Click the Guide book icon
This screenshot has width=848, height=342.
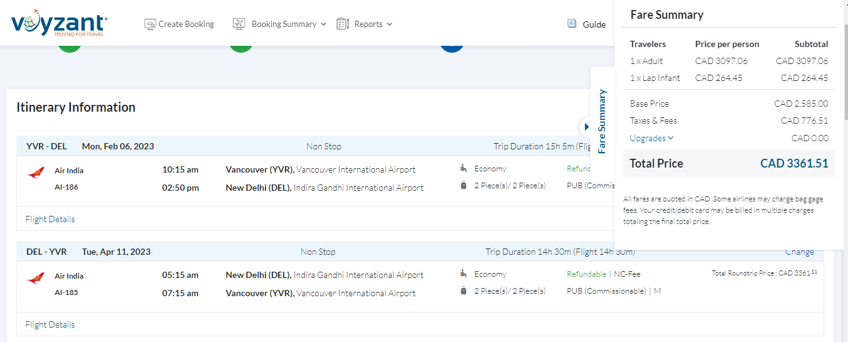point(572,24)
